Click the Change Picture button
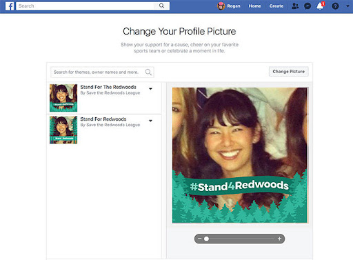Screen dimensions: 353x260 coord(289,72)
